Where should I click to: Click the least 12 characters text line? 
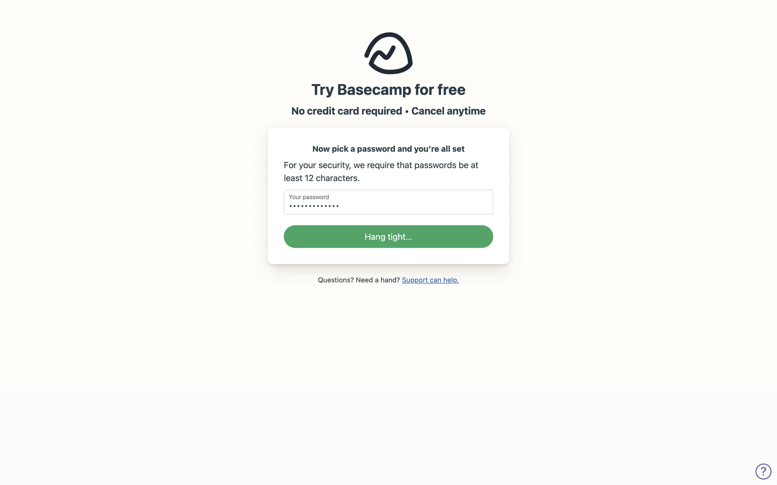click(x=322, y=178)
